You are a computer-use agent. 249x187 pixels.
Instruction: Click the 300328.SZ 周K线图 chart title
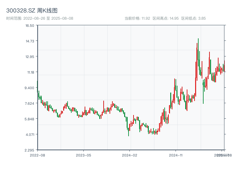pos(32,11)
